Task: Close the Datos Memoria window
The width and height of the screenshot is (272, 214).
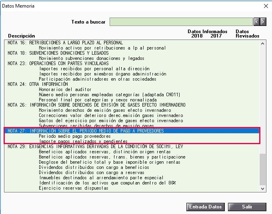Action: click(x=266, y=6)
